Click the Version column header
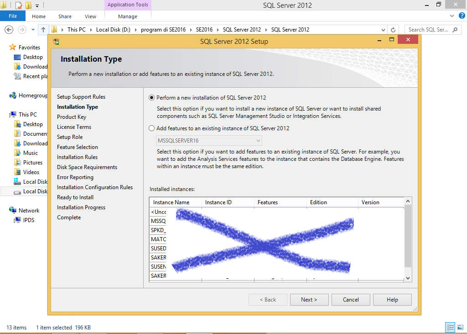 (x=381, y=202)
